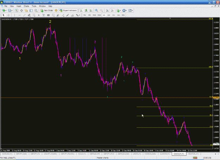The image size is (220, 160).
Task: Select the Crosshair tool
Action: [8, 15]
